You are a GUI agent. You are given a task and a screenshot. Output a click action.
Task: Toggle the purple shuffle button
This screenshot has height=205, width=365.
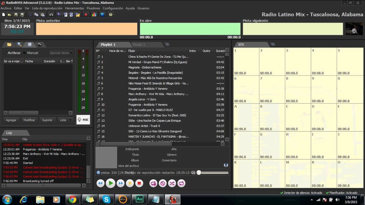[x=172, y=183]
